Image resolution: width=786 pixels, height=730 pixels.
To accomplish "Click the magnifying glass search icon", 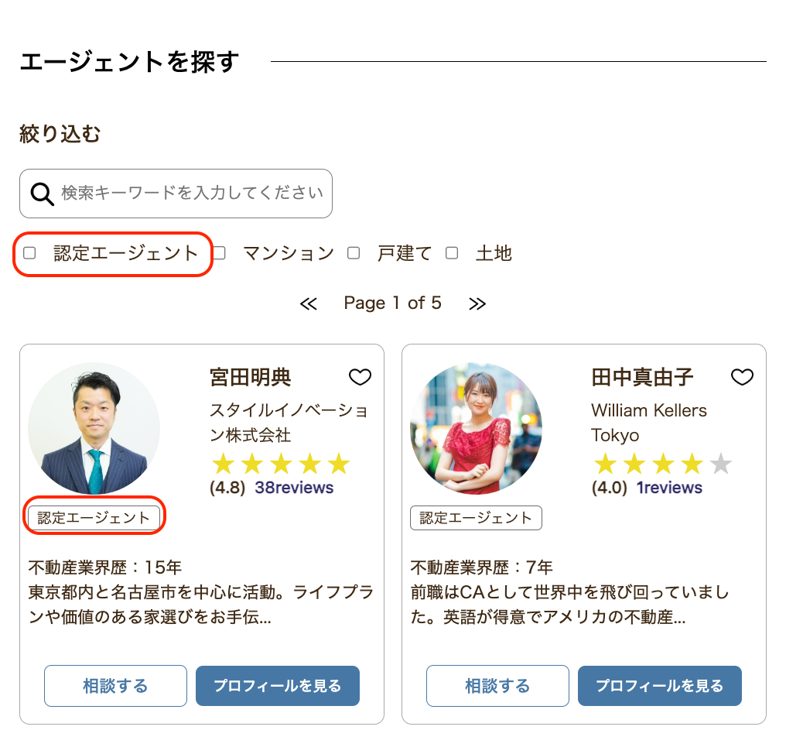I will tap(42, 194).
